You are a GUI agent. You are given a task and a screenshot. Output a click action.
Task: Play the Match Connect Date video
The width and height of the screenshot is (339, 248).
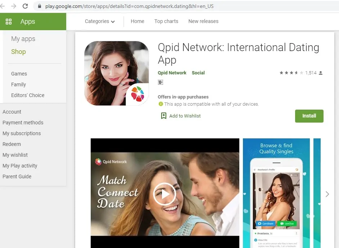point(164,194)
